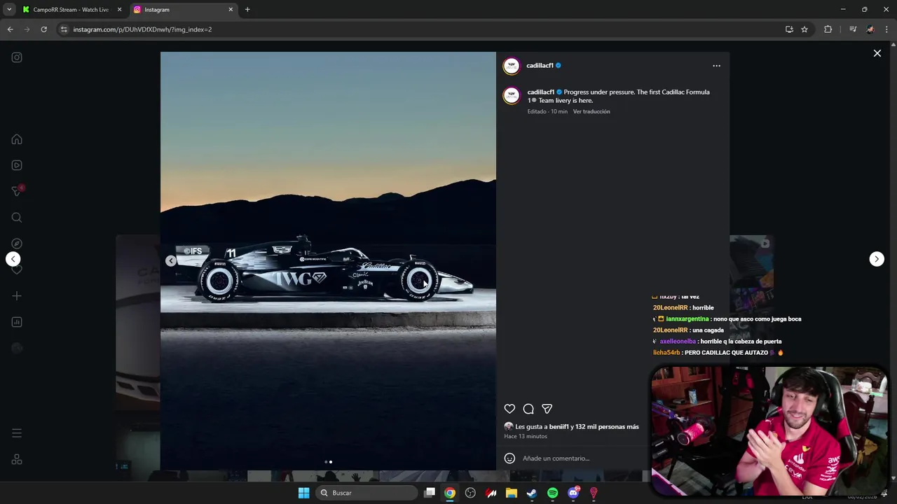Screen dimensions: 897x504
Task: Reload the Instagram page
Action: [43, 29]
